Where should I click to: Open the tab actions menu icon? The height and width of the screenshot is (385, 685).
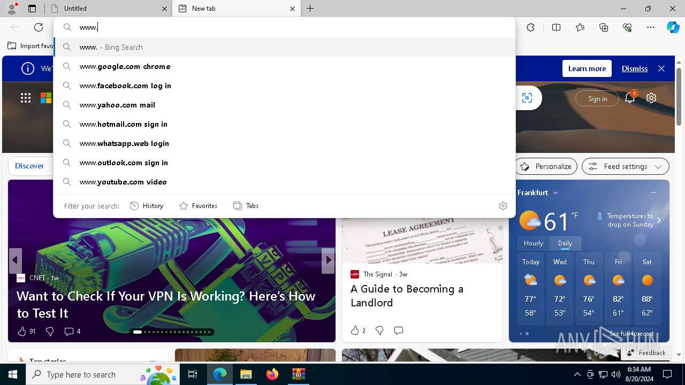pyautogui.click(x=32, y=9)
